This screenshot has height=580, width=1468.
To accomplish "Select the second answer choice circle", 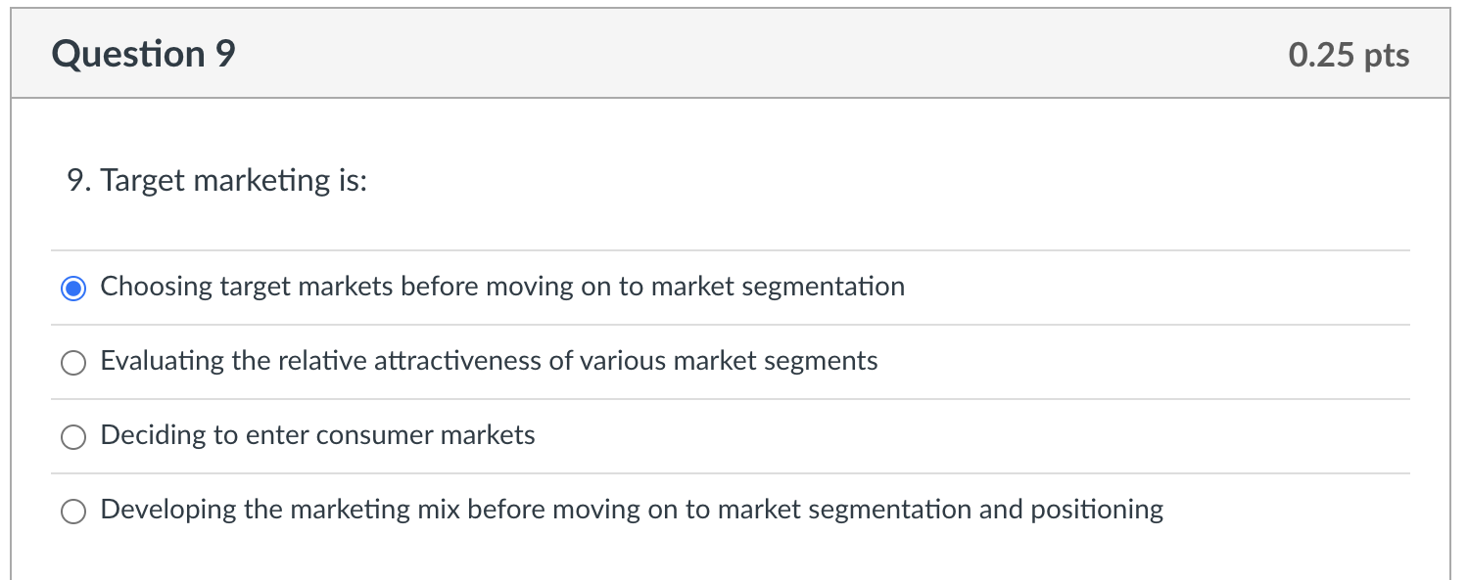I will pos(73,362).
